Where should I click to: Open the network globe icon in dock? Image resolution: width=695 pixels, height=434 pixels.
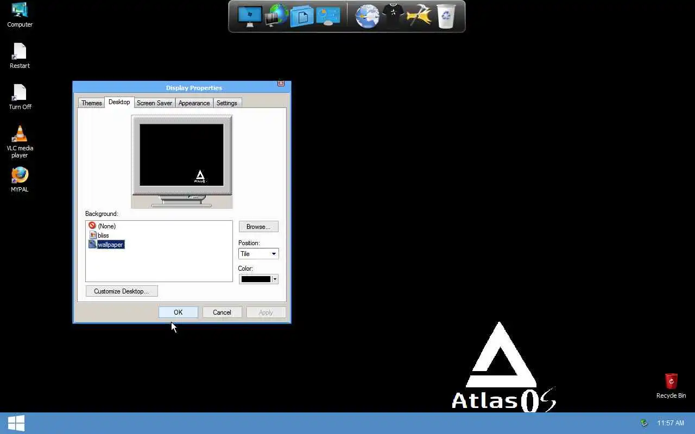click(276, 16)
